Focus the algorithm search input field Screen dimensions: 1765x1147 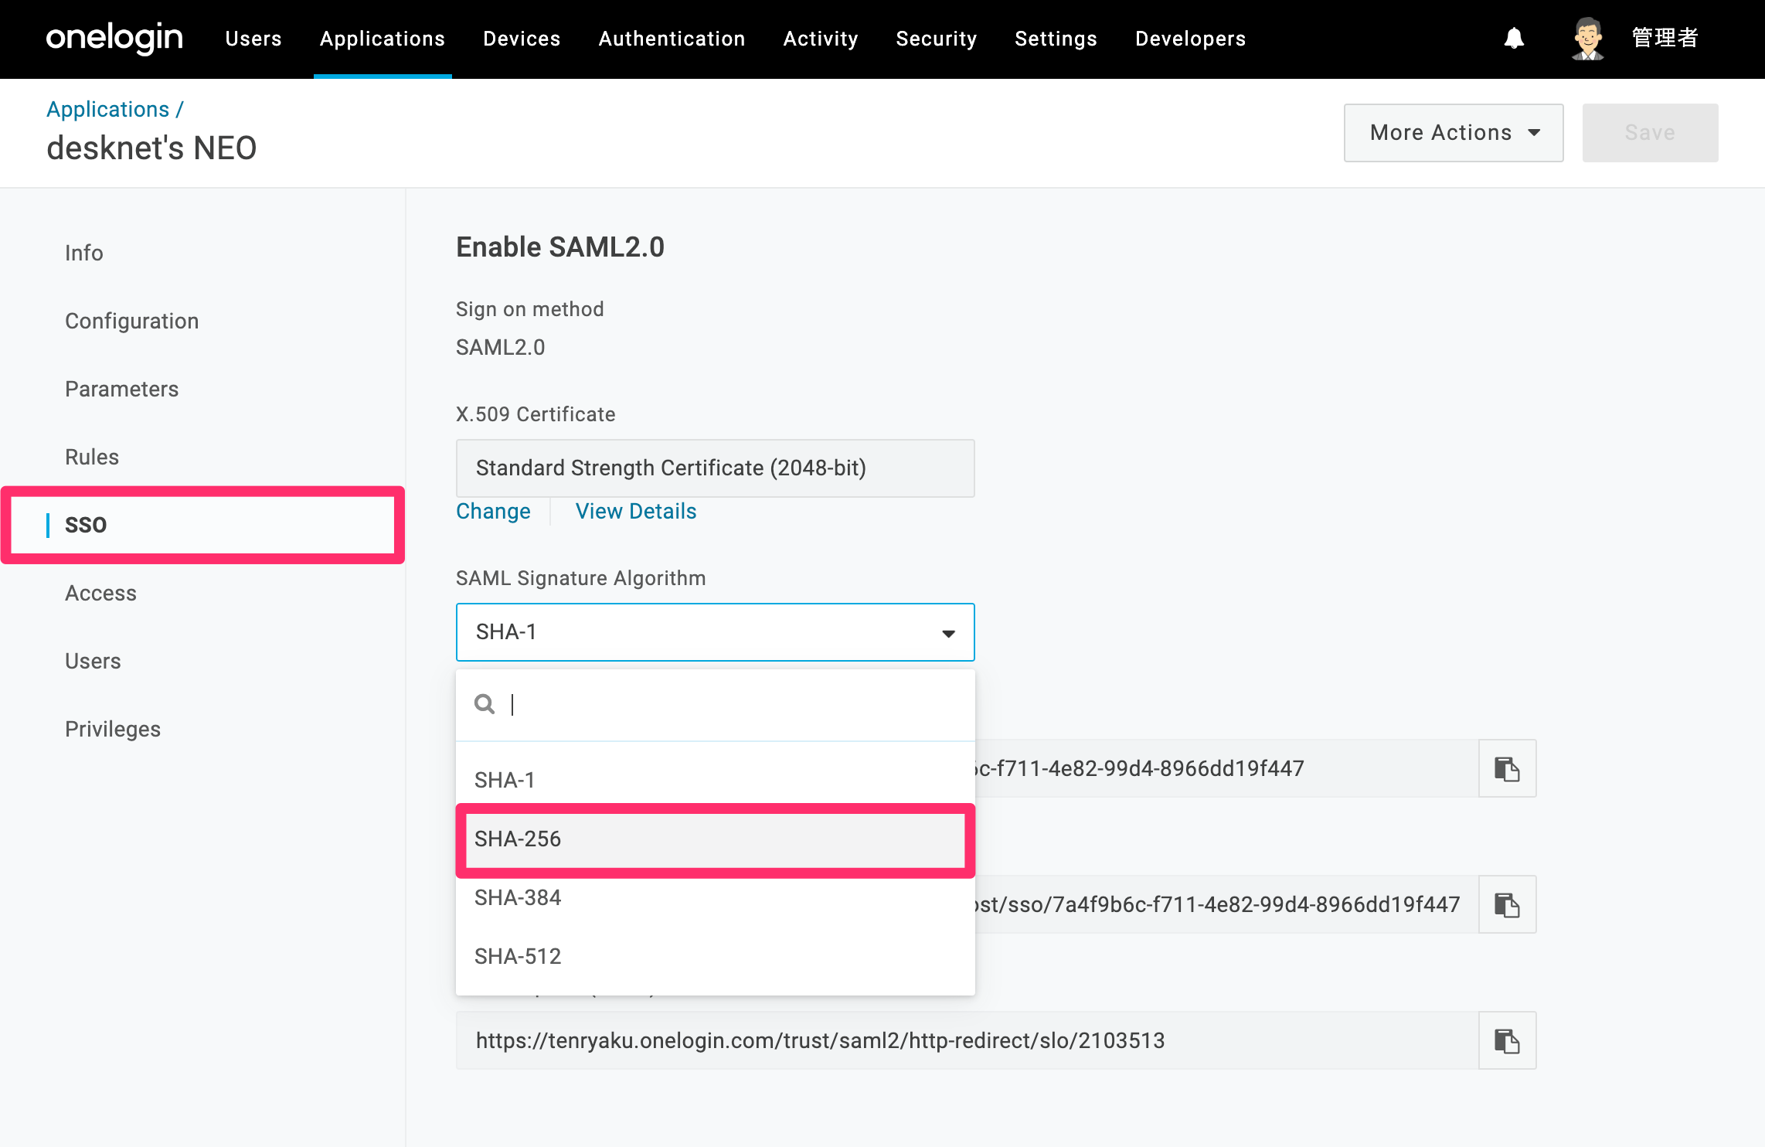click(734, 704)
